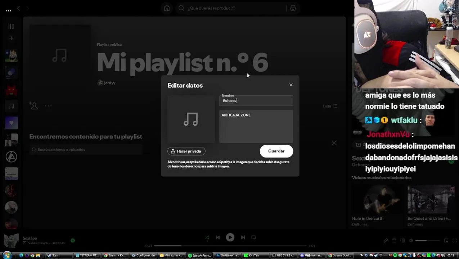Click the Nombre field containing #dioses

coord(256,101)
